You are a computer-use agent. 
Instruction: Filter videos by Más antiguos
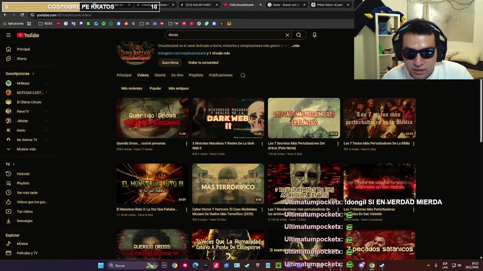click(178, 88)
